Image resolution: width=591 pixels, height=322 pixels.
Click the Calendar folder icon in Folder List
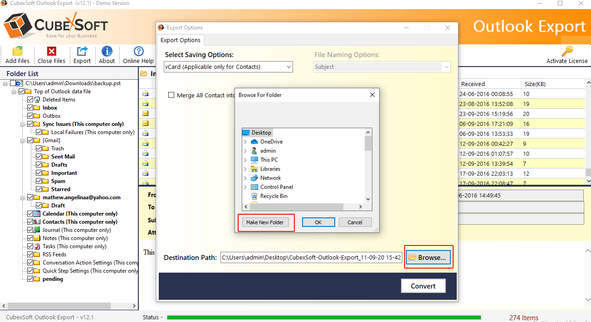pyautogui.click(x=37, y=214)
